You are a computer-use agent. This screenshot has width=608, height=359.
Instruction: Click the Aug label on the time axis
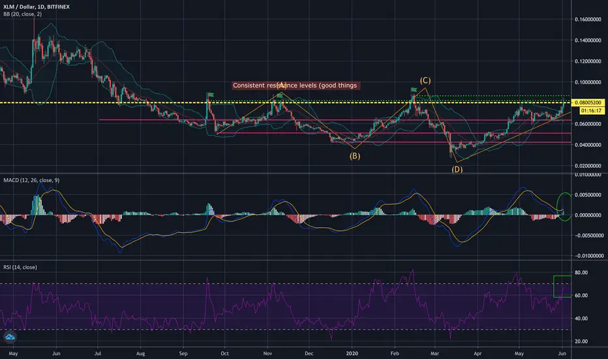tap(140, 354)
